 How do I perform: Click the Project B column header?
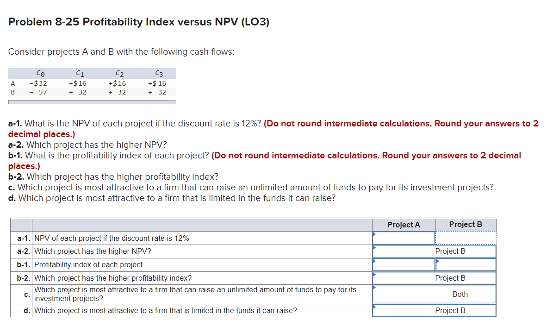click(466, 224)
